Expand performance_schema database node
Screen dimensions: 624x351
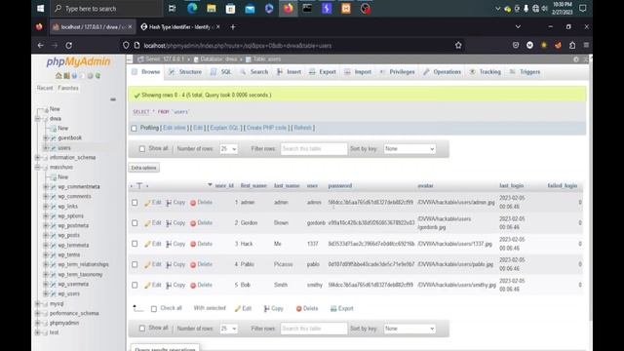tap(37, 314)
